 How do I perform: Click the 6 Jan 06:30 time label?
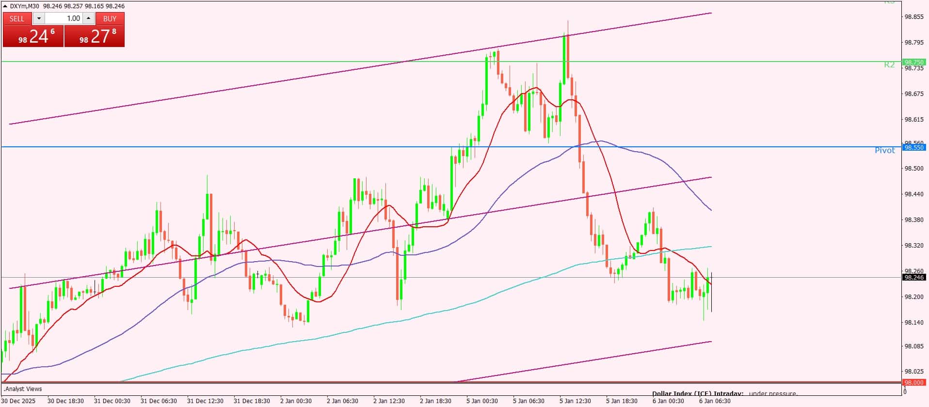tap(715, 401)
